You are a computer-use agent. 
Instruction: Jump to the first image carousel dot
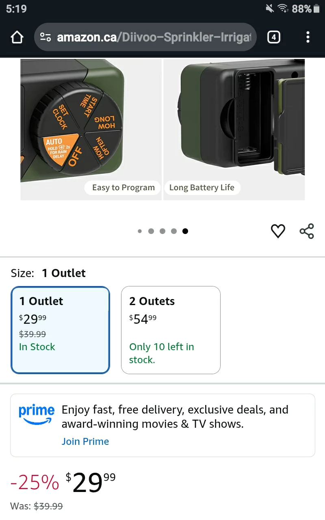click(x=140, y=231)
